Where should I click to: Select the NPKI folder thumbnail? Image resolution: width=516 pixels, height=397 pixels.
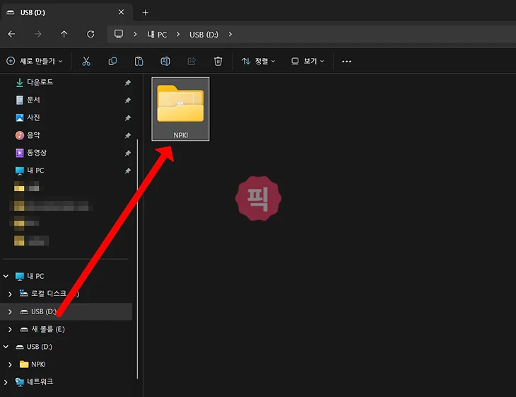180,109
